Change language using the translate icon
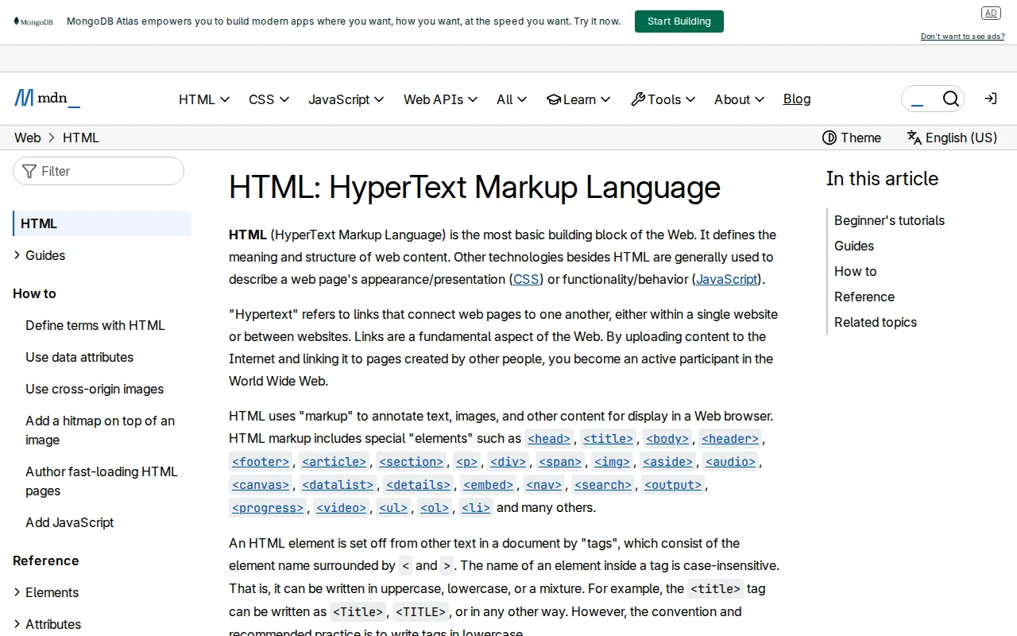1017x636 pixels. [x=914, y=138]
